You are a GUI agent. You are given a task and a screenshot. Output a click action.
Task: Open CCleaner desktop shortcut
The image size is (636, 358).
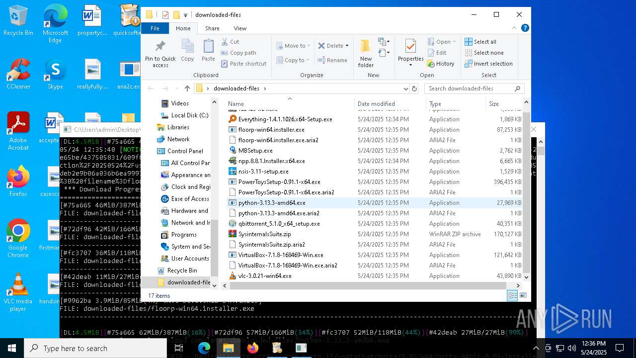click(x=18, y=74)
